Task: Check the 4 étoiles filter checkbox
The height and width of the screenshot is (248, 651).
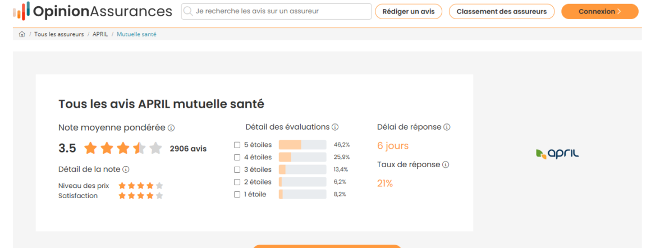Action: point(237,158)
